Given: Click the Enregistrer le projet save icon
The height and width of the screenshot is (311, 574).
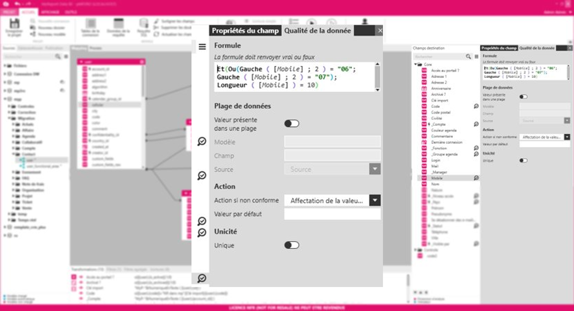Looking at the screenshot, I should [14, 25].
